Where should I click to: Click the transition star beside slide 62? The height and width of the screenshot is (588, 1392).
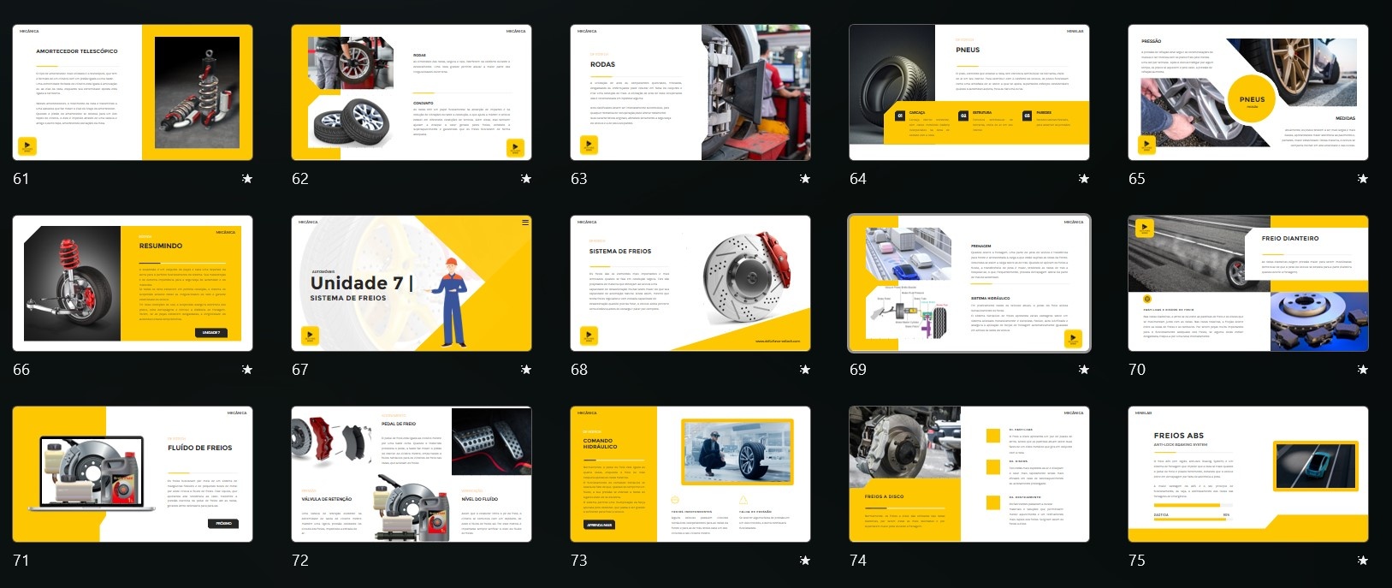click(x=525, y=179)
